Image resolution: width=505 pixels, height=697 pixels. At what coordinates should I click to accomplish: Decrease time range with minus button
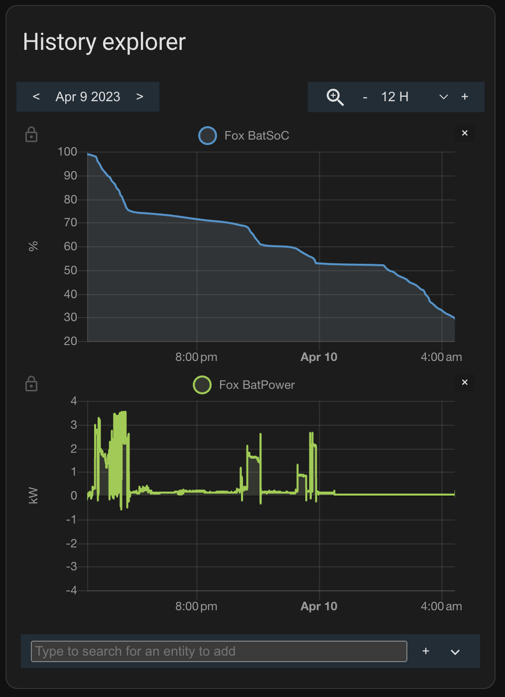[365, 97]
